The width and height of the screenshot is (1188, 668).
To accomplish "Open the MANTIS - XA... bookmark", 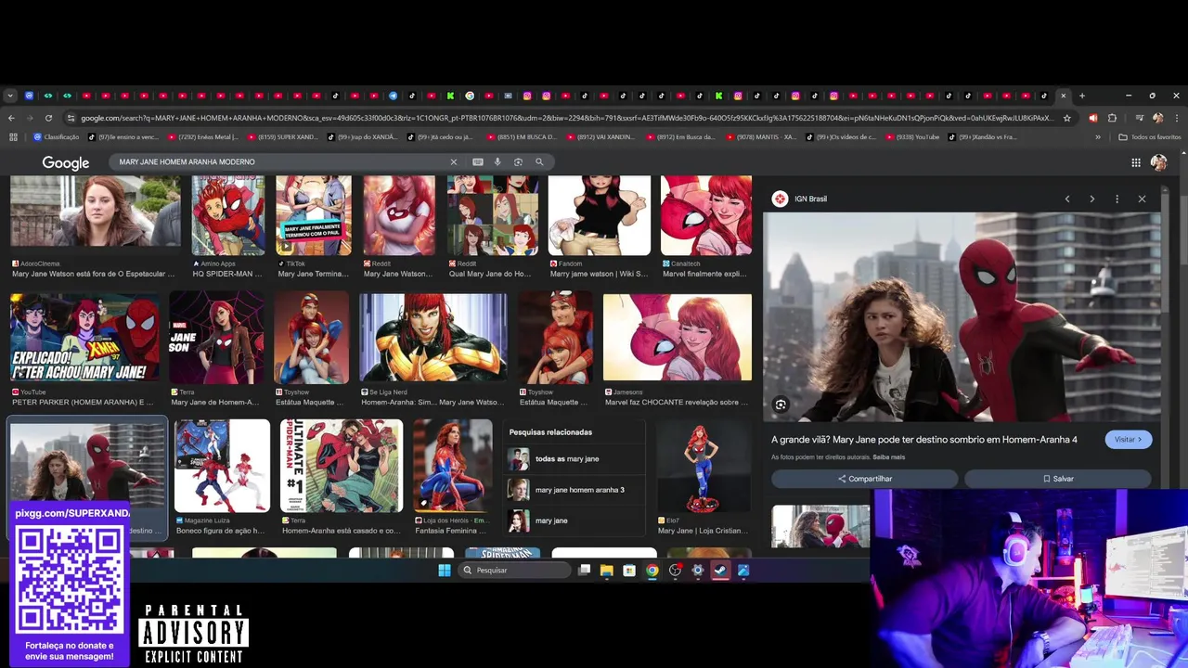I will tap(760, 137).
